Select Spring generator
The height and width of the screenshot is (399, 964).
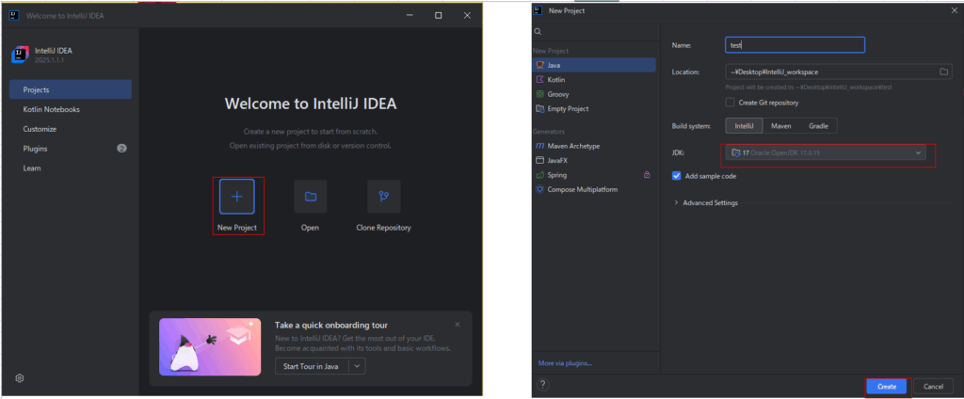(x=595, y=175)
